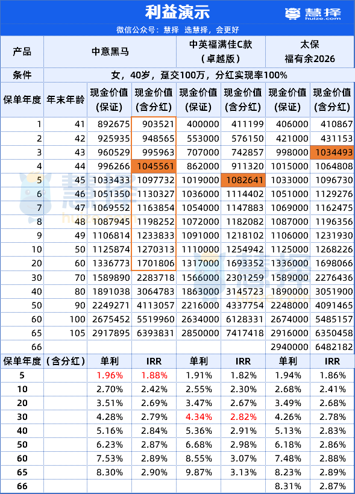Click the red 1.88% IRR value
Screen dimensions: 355x494
point(154,375)
